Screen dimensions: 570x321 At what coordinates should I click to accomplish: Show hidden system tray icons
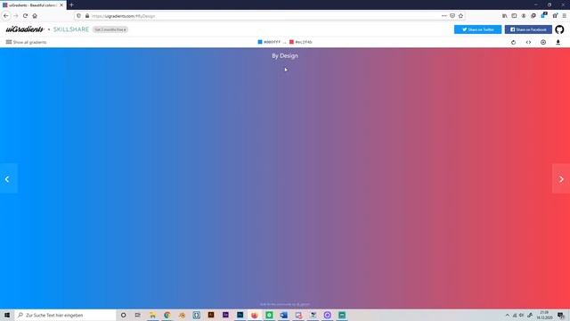(x=508, y=315)
